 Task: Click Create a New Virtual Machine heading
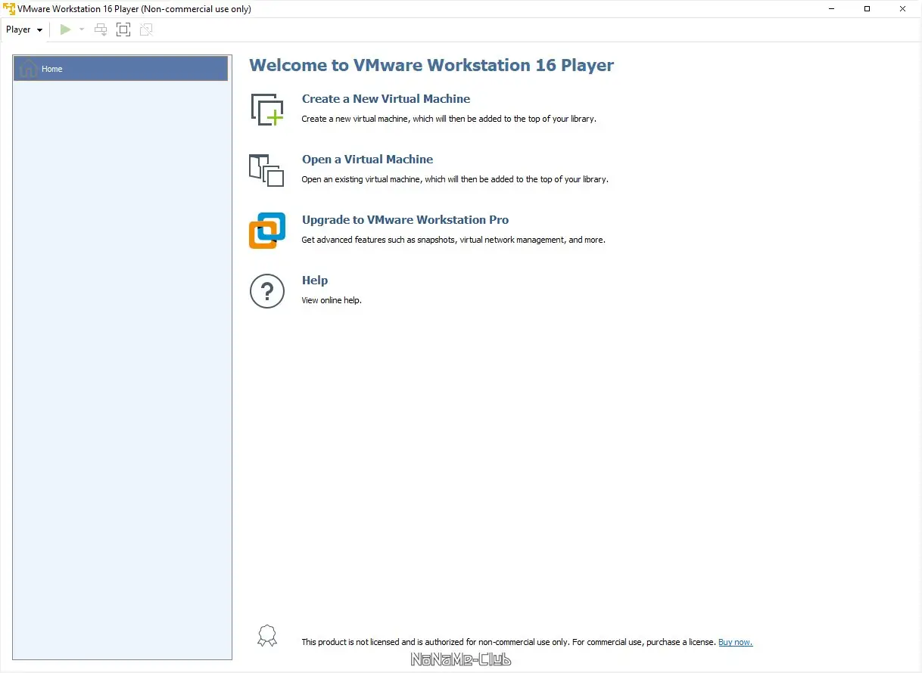(386, 99)
